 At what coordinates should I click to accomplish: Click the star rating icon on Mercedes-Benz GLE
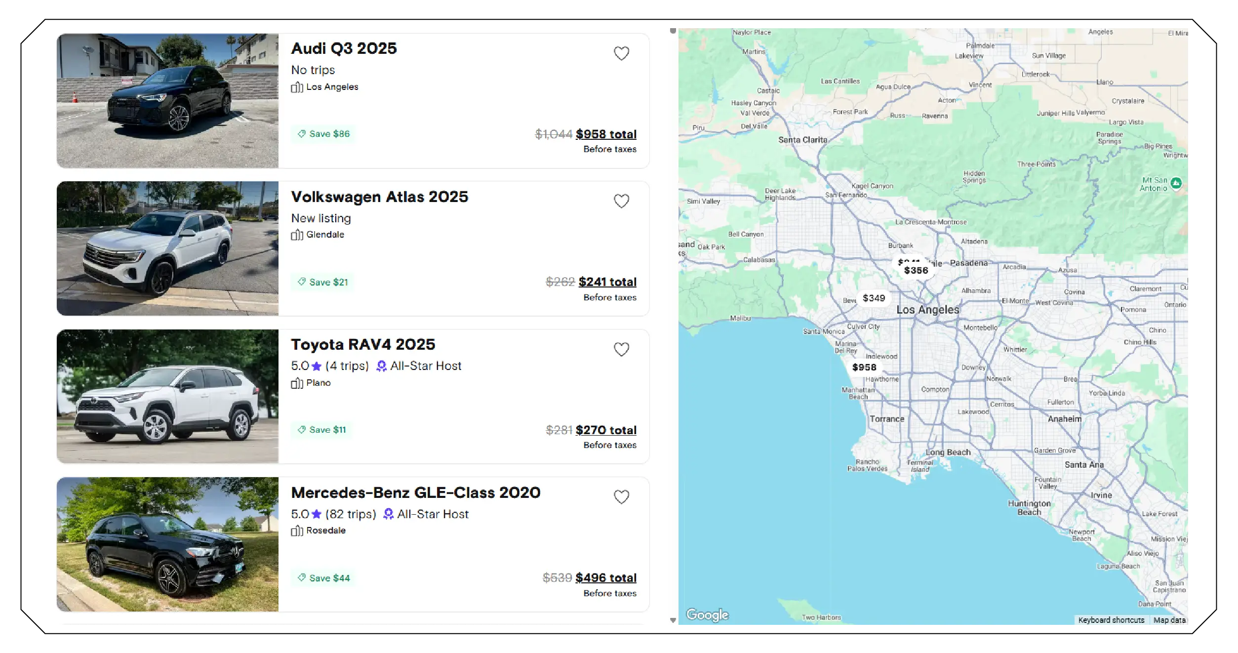(x=316, y=514)
